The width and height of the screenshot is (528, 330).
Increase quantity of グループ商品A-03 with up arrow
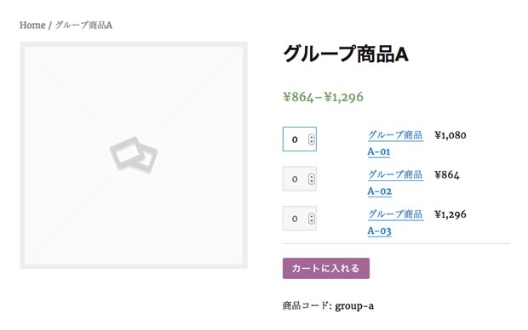click(312, 216)
